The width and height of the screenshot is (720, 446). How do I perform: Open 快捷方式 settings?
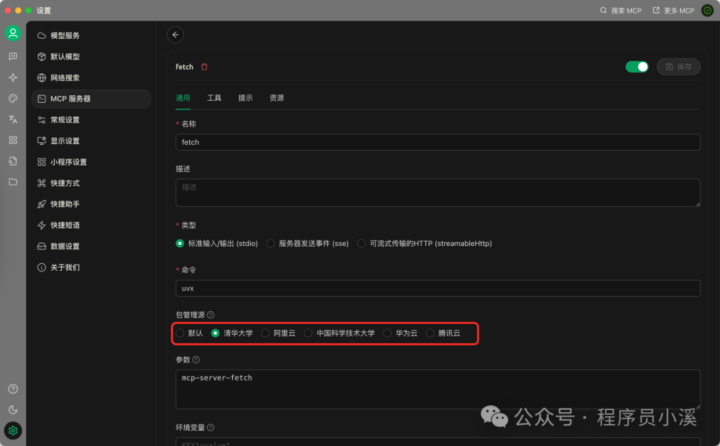(x=91, y=183)
